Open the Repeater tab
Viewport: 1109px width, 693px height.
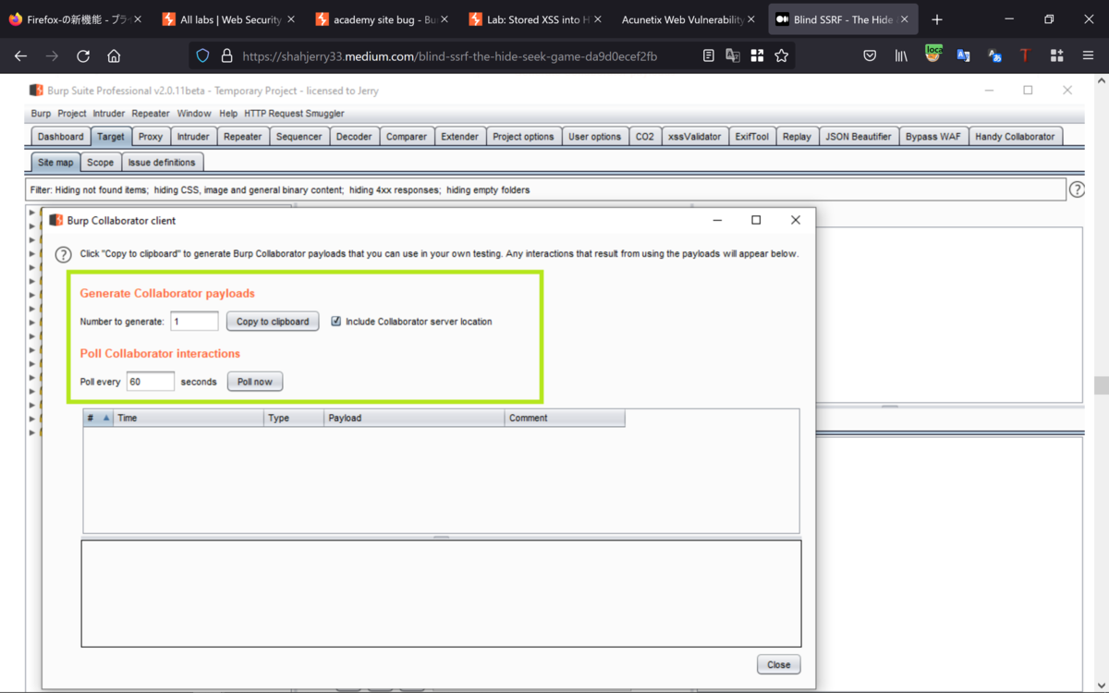point(243,137)
